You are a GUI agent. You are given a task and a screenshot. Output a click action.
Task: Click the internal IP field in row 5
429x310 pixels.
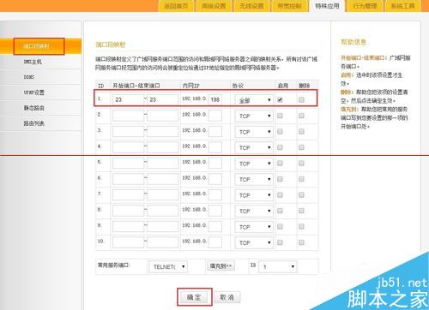click(x=215, y=163)
